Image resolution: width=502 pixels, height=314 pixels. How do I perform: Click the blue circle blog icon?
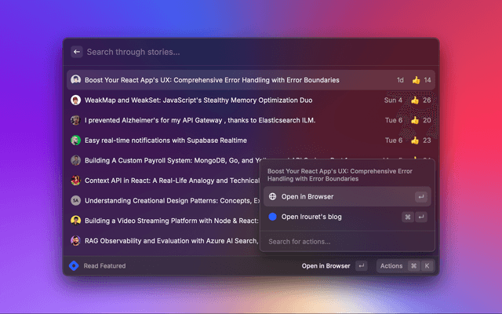coord(272,217)
